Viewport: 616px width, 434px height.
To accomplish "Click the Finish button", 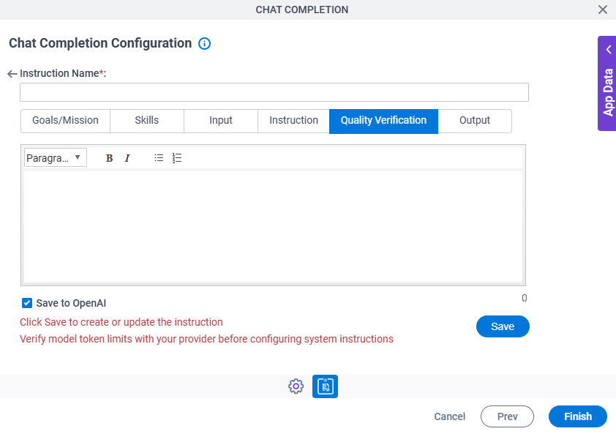I will pos(577,416).
